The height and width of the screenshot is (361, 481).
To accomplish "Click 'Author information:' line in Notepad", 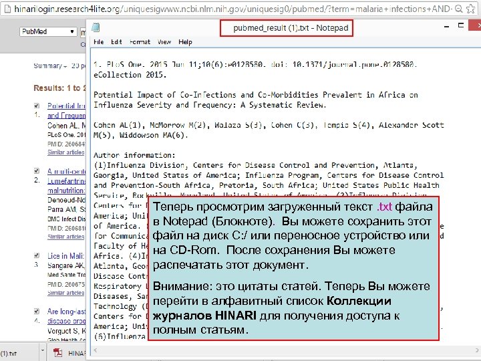I will point(134,155).
